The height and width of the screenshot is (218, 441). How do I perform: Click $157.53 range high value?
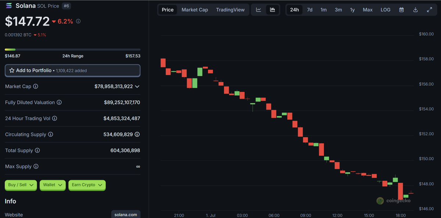(133, 56)
